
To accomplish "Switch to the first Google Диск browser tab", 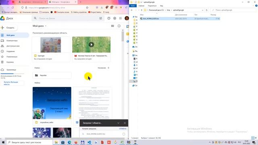I will click(32, 2).
